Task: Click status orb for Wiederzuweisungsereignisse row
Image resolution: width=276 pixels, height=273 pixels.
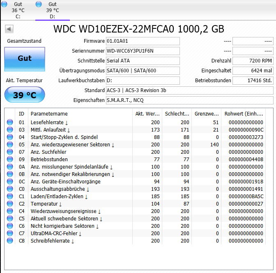Action: pos(10,211)
